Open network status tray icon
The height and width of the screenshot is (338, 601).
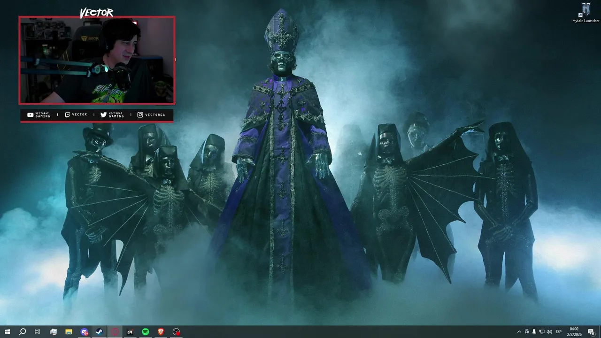pyautogui.click(x=542, y=332)
